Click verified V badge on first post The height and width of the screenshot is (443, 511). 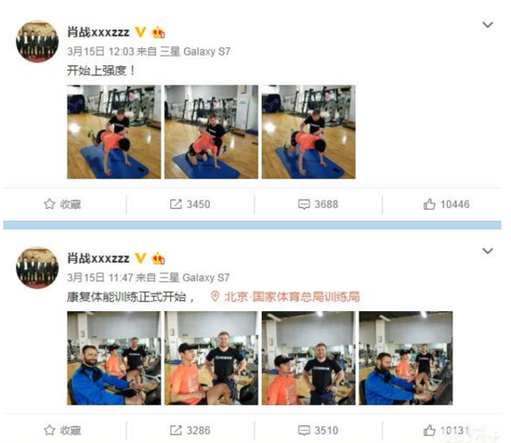[x=140, y=32]
